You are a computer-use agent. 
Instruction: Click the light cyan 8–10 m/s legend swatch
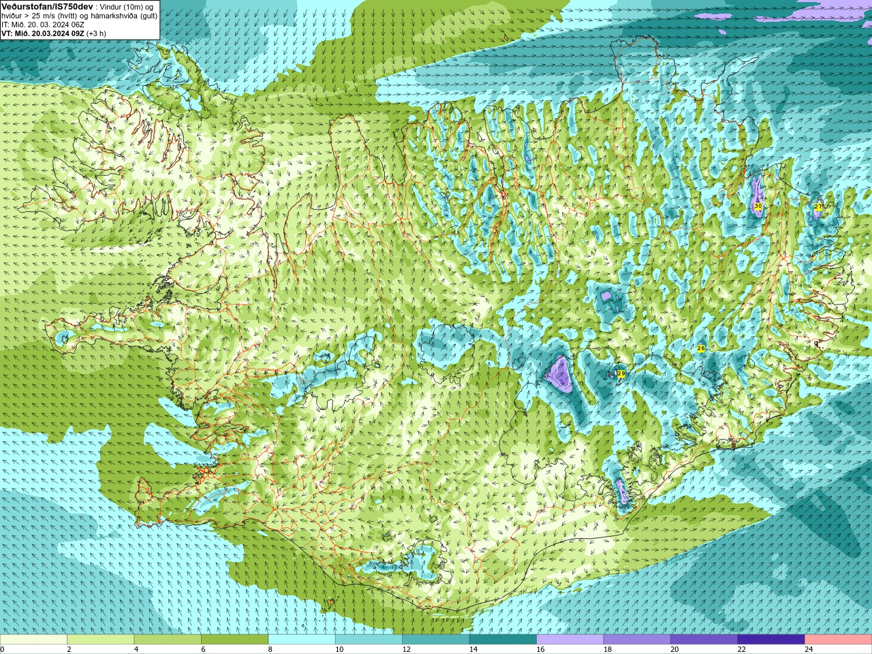[x=302, y=640]
